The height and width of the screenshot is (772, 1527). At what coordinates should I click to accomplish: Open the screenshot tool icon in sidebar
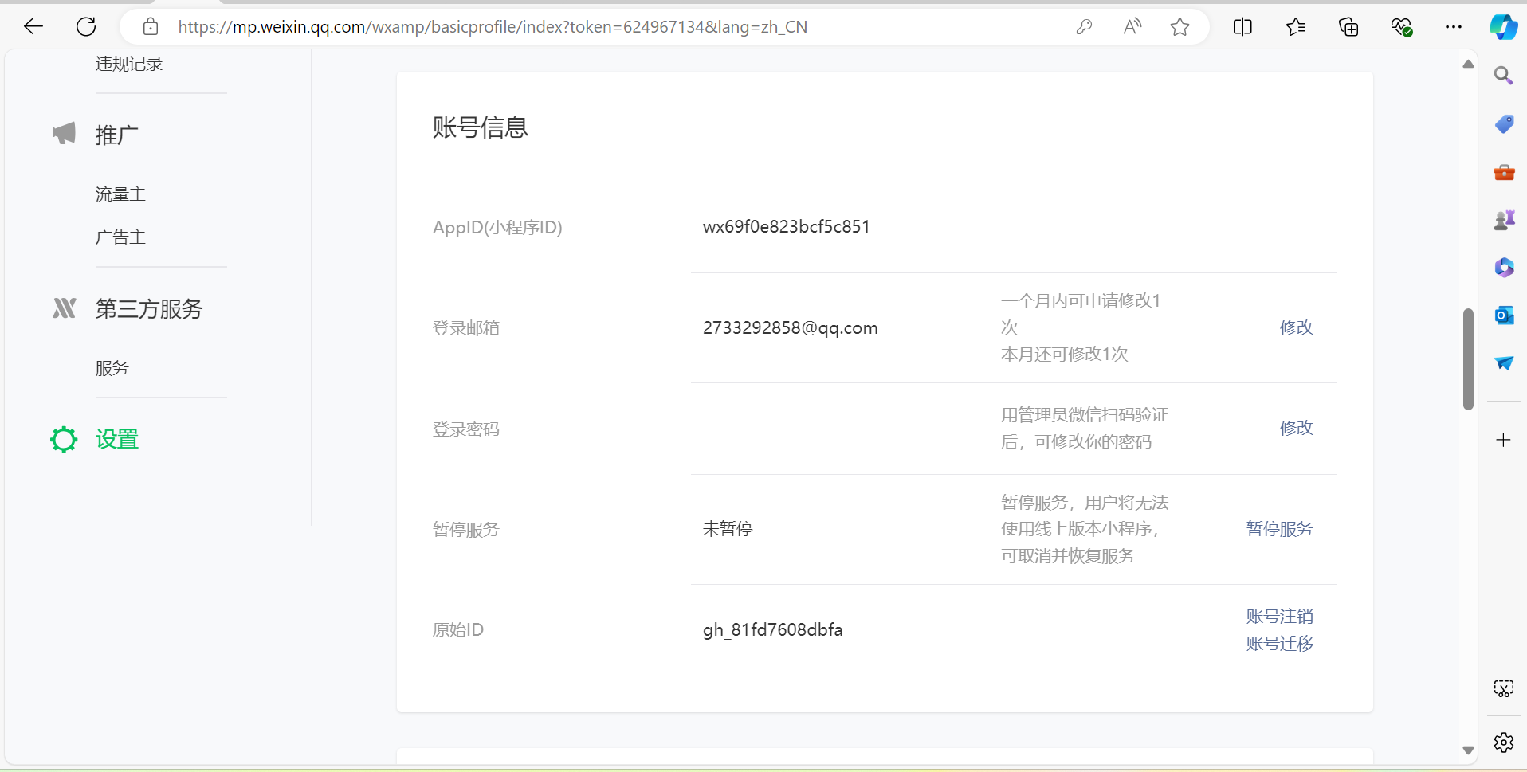pyautogui.click(x=1504, y=689)
